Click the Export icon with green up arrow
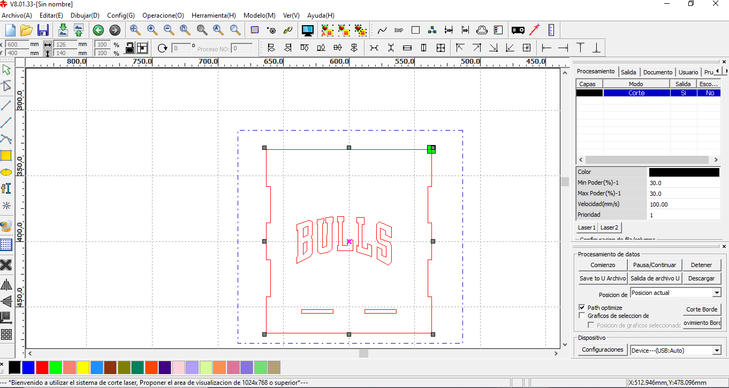 coord(79,30)
